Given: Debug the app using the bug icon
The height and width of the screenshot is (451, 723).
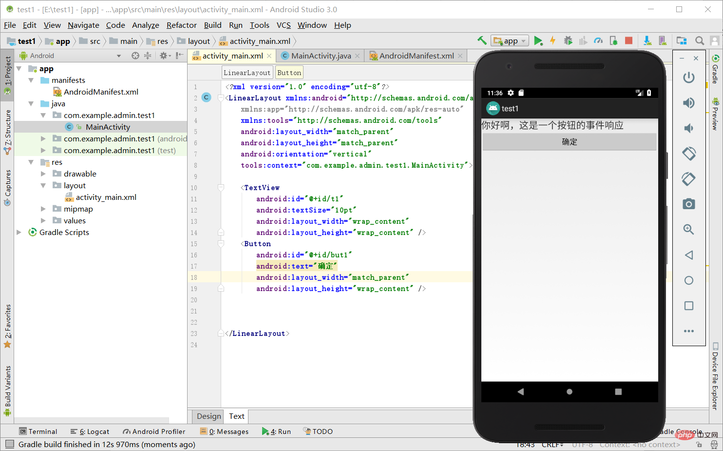Looking at the screenshot, I should (x=569, y=40).
